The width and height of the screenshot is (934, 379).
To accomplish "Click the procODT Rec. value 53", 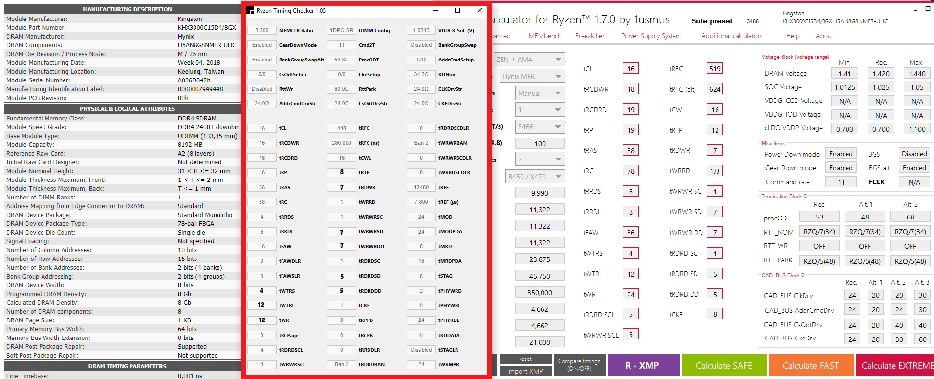I will [x=820, y=217].
